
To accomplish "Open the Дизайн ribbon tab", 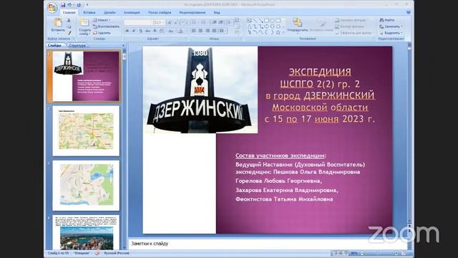I will [x=109, y=13].
